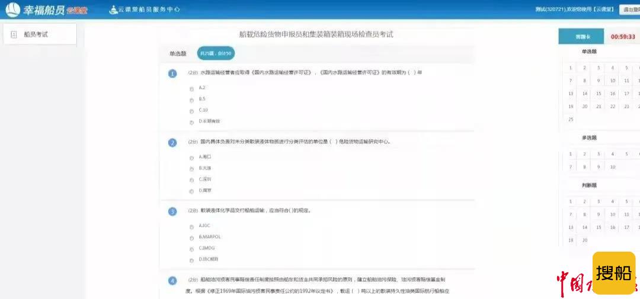Click the 退出登录 button
The width and height of the screenshot is (640, 299).
click(x=629, y=9)
